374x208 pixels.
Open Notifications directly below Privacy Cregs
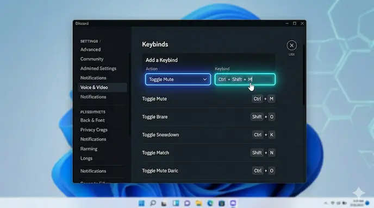point(93,139)
